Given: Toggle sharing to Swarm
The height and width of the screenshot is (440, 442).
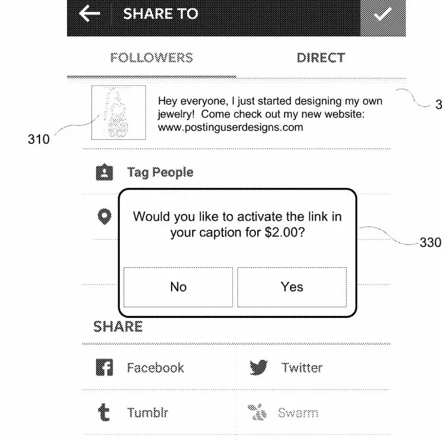Looking at the screenshot, I should [x=298, y=413].
